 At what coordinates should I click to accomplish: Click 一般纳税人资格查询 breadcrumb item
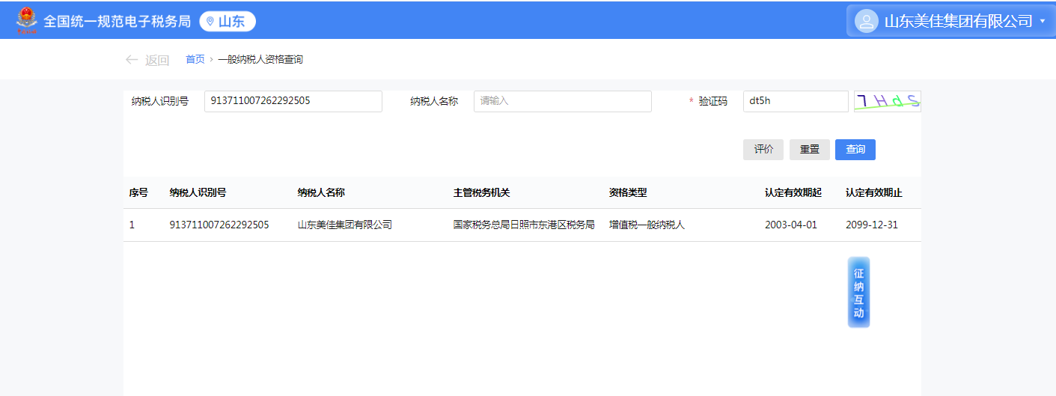[260, 59]
